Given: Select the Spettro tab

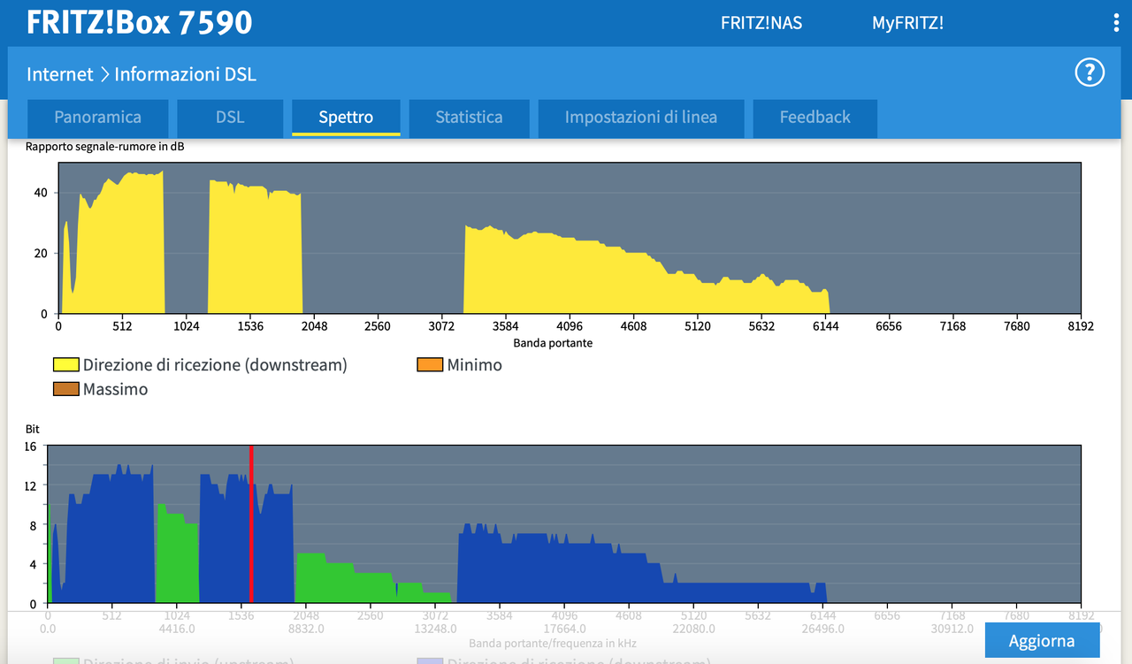Looking at the screenshot, I should pos(346,118).
